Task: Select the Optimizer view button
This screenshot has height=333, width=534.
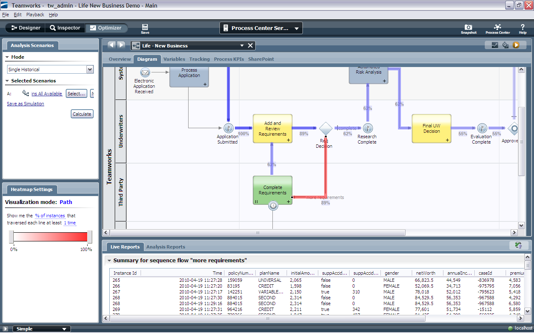Action: (x=106, y=28)
